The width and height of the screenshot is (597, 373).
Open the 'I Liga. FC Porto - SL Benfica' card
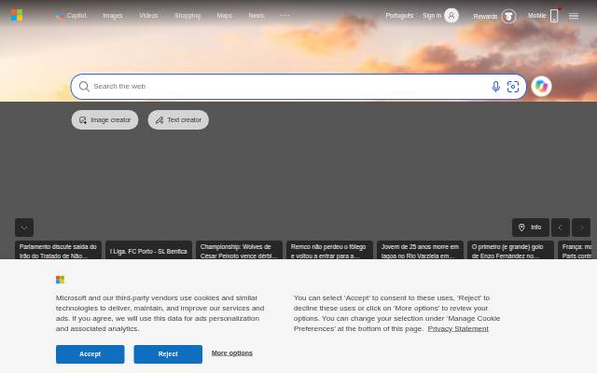(148, 250)
